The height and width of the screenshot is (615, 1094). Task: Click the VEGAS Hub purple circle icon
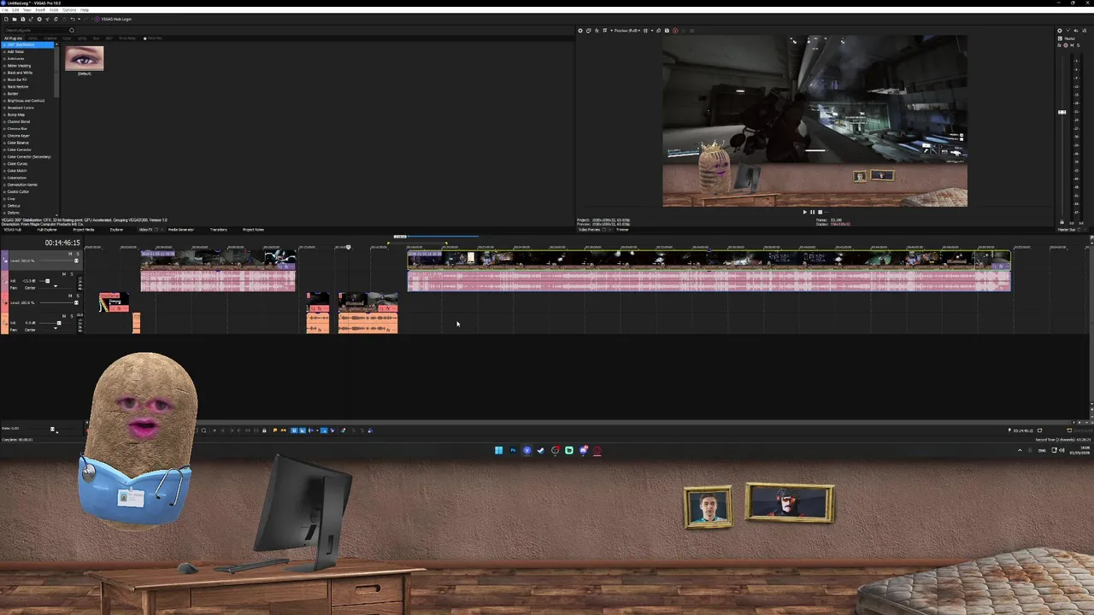(97, 19)
